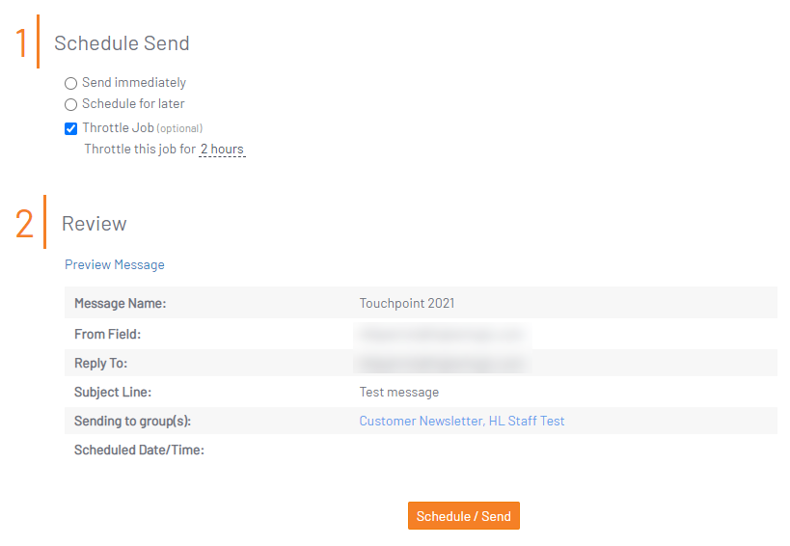Viewport: 790px width, 546px height.
Task: Click the Throttle this job for text
Action: click(140, 150)
